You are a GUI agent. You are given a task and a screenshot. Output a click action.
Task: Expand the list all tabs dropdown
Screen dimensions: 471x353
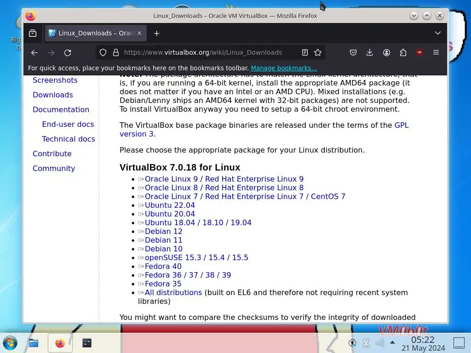pos(438,33)
